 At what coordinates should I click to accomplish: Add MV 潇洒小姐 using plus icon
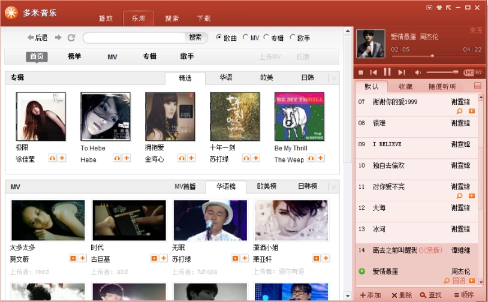point(326,258)
